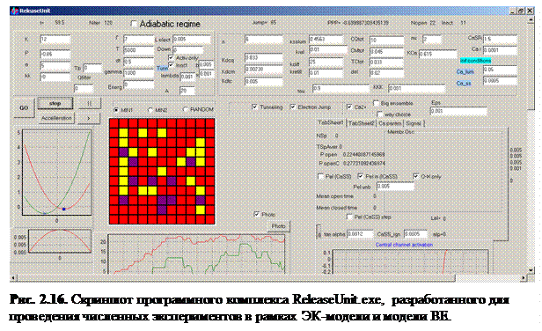The image size is (542, 331).
Task: Click the tau input field showing 0.9
Action: (x=341, y=88)
